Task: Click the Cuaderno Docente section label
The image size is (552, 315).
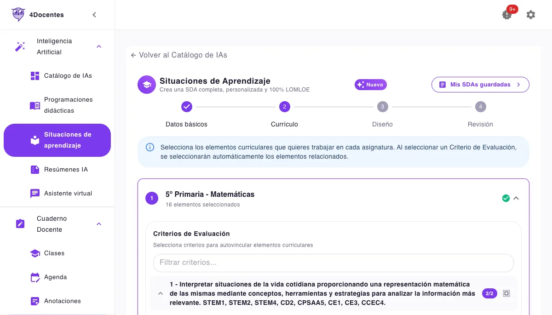Action: click(x=52, y=224)
